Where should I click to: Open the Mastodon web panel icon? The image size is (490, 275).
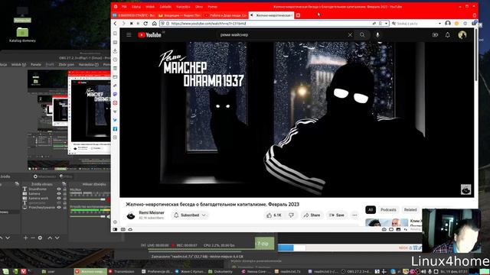[115, 94]
